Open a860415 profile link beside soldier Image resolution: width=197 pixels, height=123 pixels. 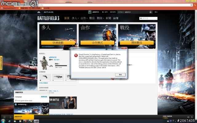coord(53,57)
